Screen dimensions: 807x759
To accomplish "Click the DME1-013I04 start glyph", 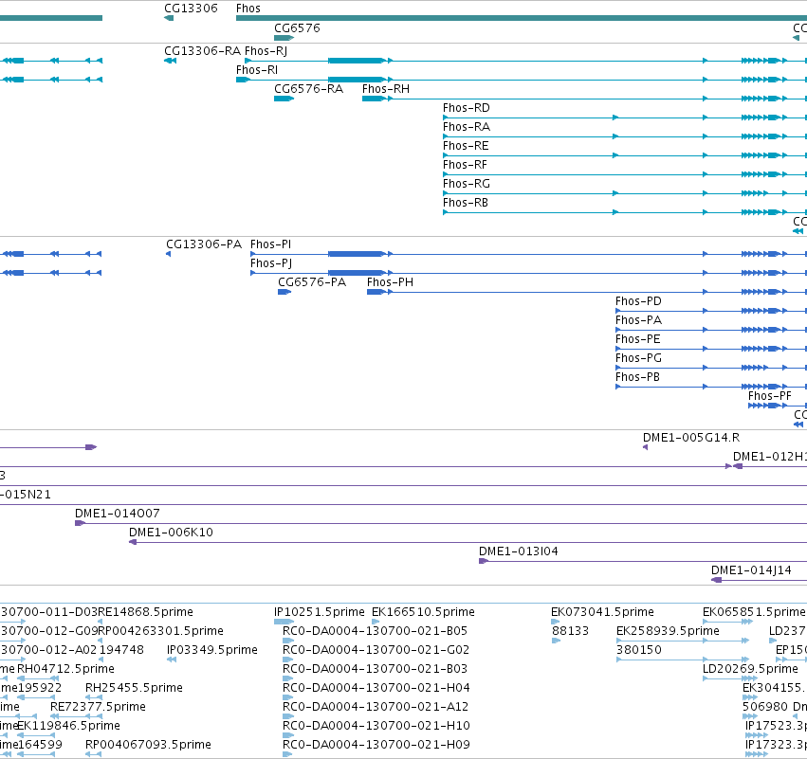I will coord(484,561).
